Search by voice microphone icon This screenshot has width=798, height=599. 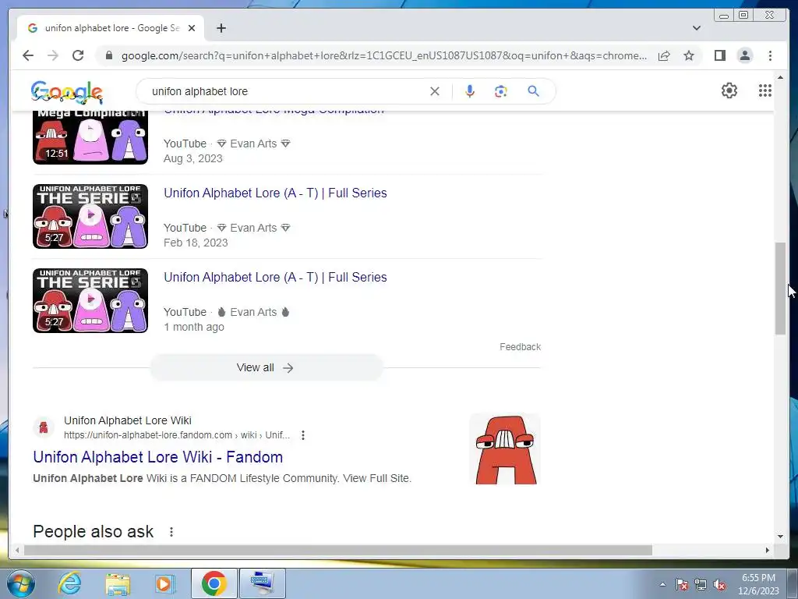click(470, 91)
